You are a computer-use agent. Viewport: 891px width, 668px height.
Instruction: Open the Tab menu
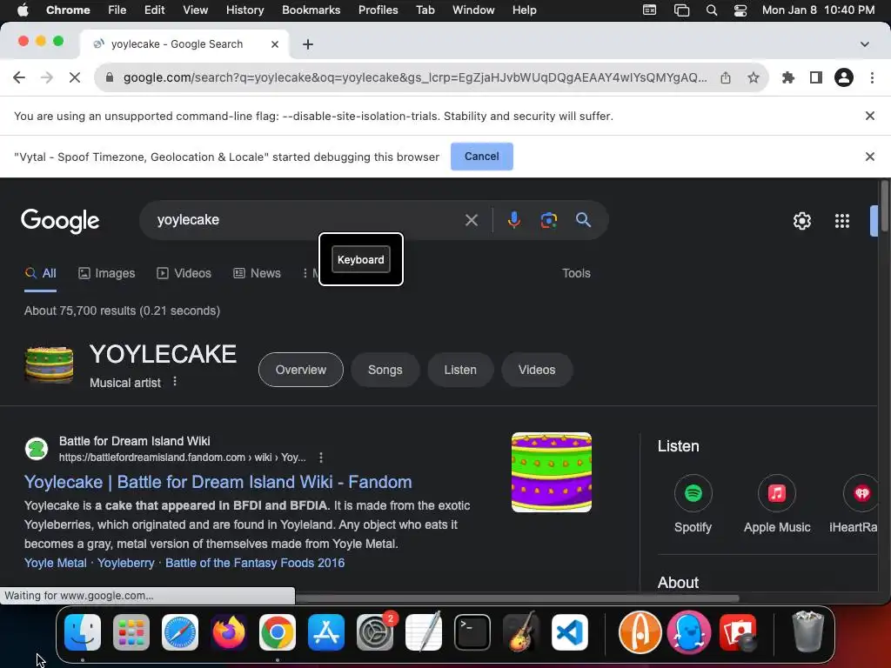coord(425,10)
